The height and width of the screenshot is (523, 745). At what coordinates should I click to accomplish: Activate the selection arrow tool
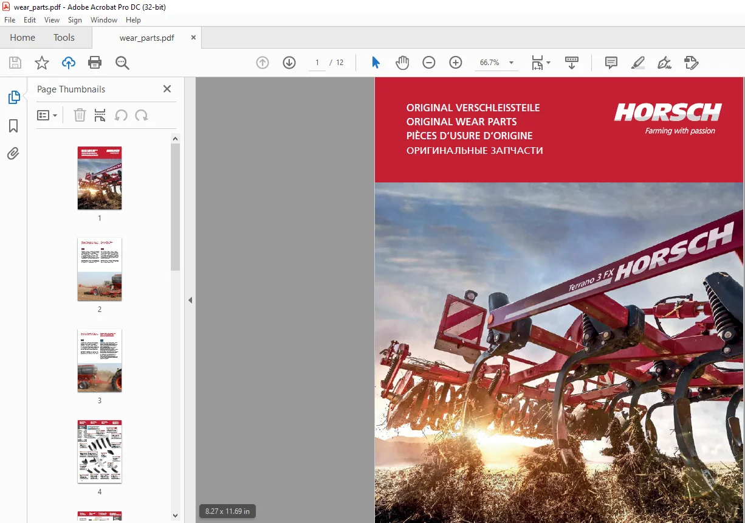point(376,63)
